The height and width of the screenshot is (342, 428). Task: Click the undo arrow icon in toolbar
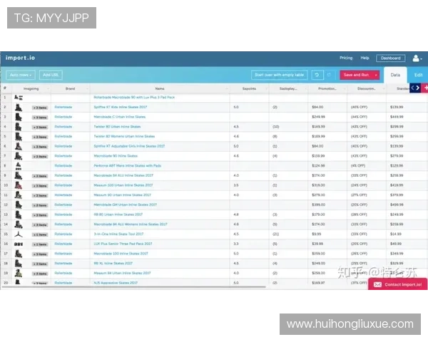tap(317, 75)
